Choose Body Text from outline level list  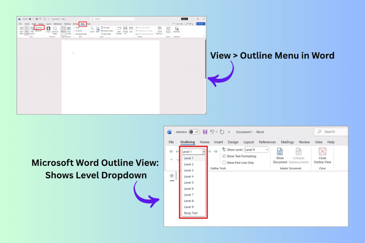pyautogui.click(x=193, y=213)
